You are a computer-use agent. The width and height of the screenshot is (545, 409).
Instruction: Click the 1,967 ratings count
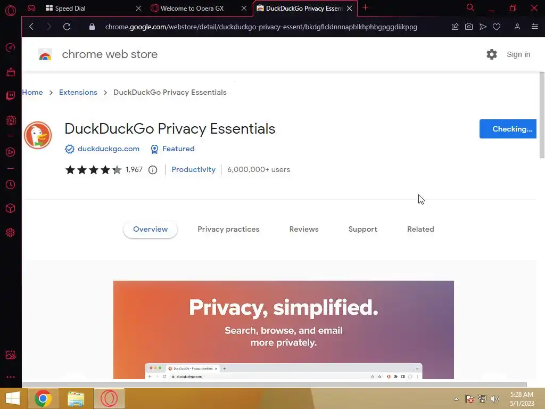tap(134, 170)
